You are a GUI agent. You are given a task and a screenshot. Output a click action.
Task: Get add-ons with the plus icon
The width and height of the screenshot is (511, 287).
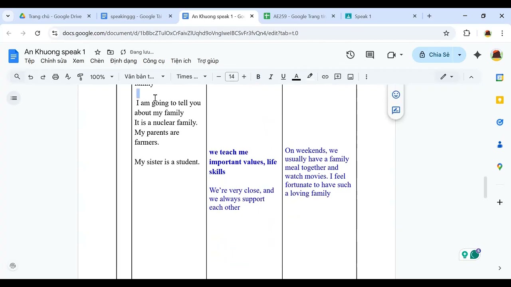tap(500, 202)
